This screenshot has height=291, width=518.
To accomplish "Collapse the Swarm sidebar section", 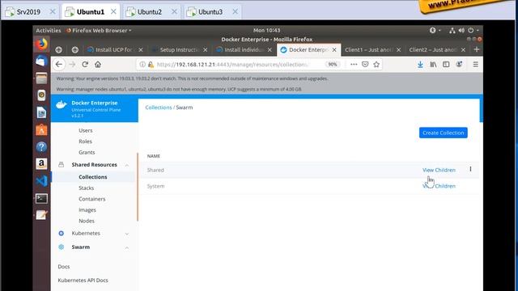I will 127,247.
